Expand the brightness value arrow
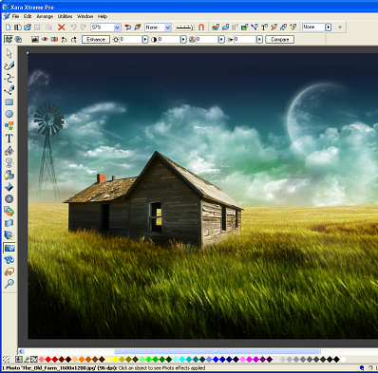The height and width of the screenshot is (373, 378). click(145, 39)
